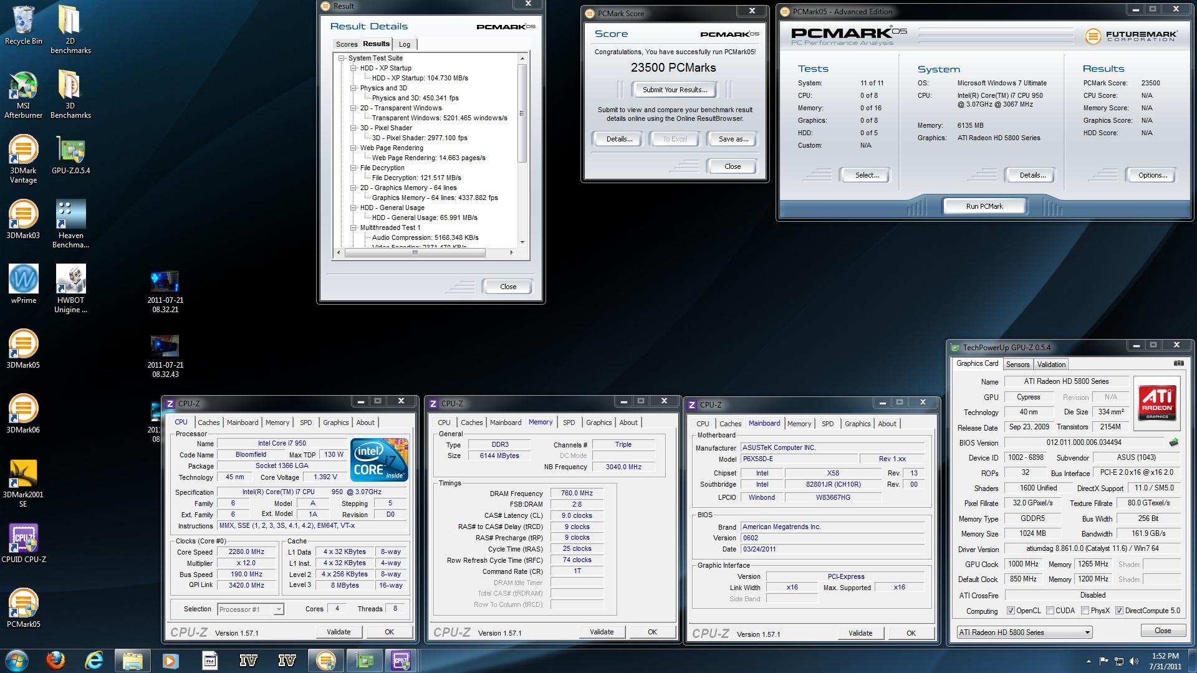Collapse the 3D - Pixel Shader tree node
This screenshot has width=1197, height=673.
pyautogui.click(x=353, y=128)
